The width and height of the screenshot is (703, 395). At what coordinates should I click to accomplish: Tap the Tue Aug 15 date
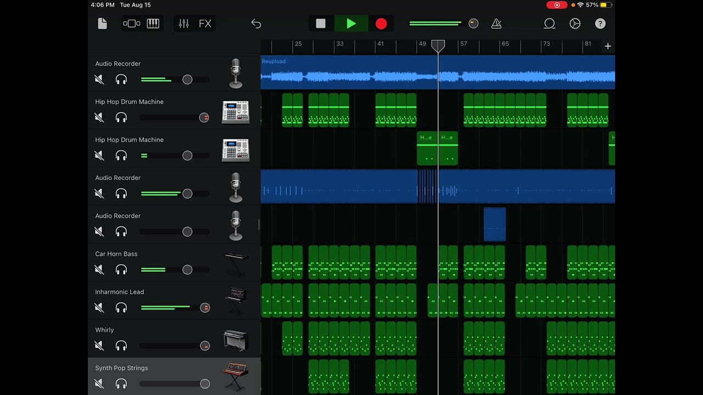[135, 5]
